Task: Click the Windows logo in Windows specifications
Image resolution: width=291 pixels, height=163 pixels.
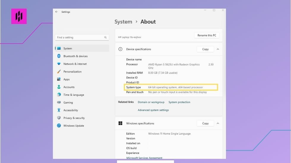Action: (120, 123)
